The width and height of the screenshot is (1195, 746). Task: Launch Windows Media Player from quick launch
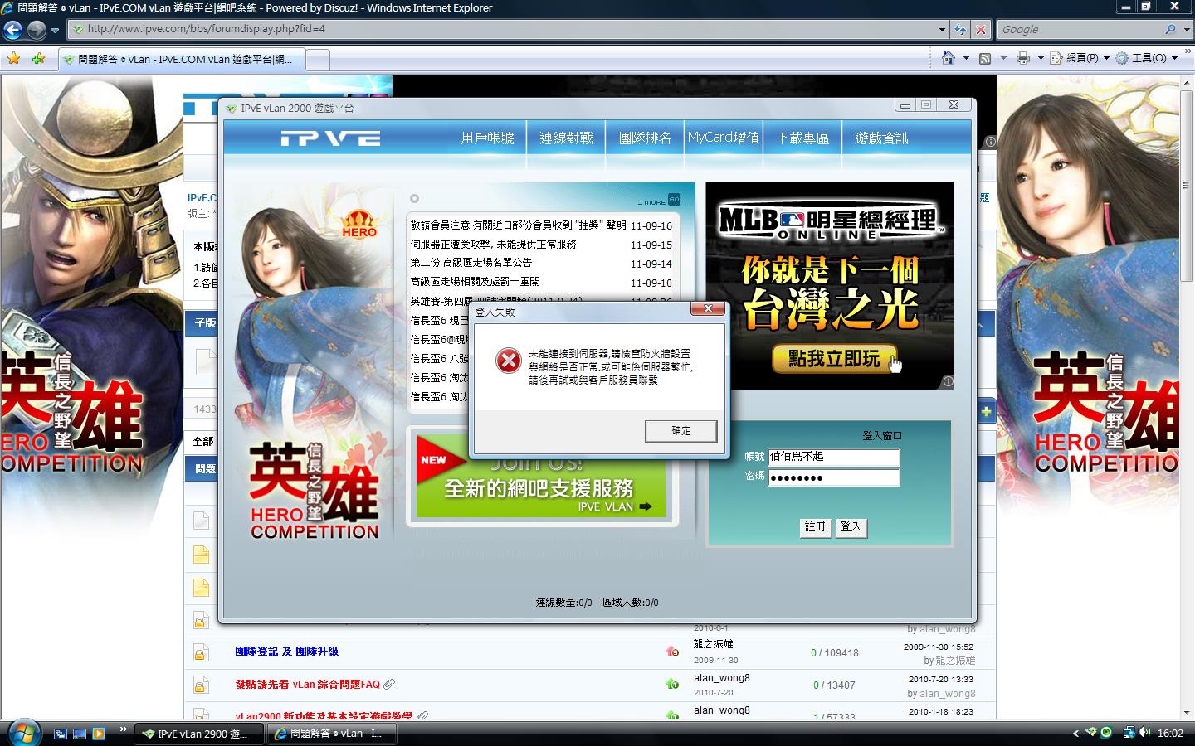coord(99,734)
